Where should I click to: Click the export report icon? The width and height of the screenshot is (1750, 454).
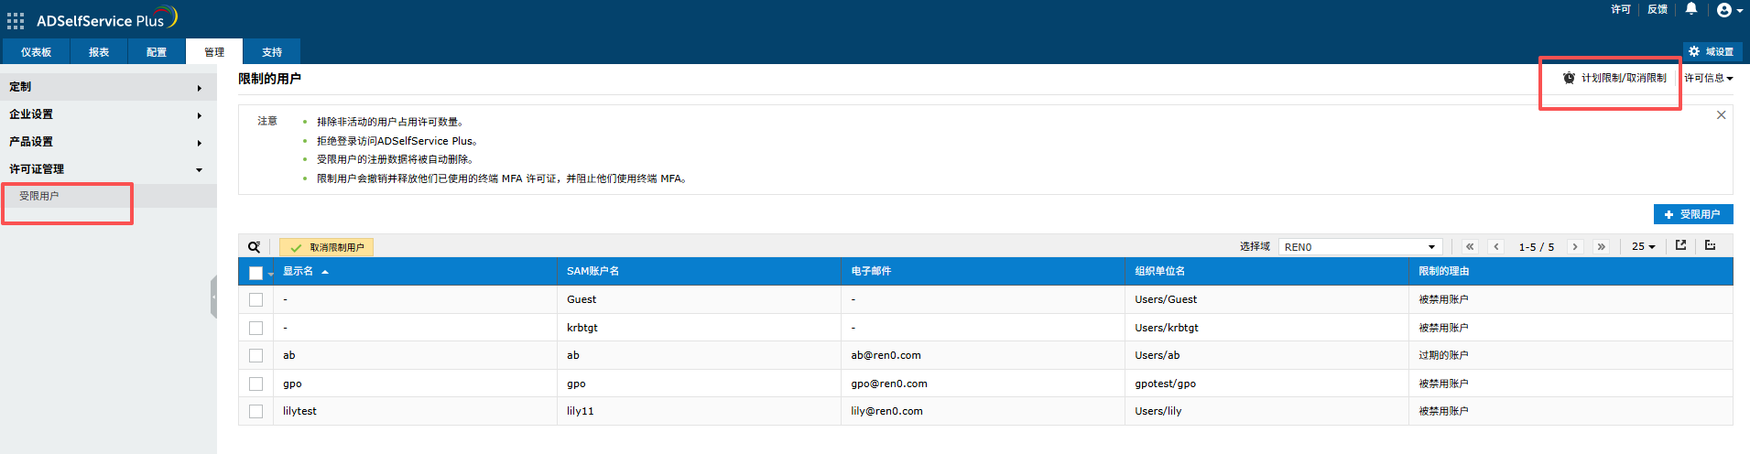pyautogui.click(x=1681, y=245)
